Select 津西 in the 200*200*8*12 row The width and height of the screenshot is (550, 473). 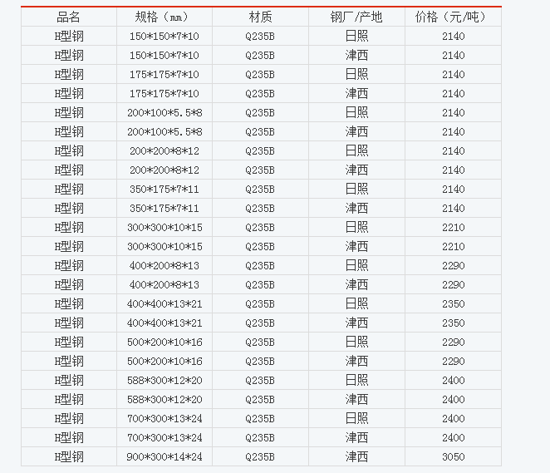(x=356, y=170)
